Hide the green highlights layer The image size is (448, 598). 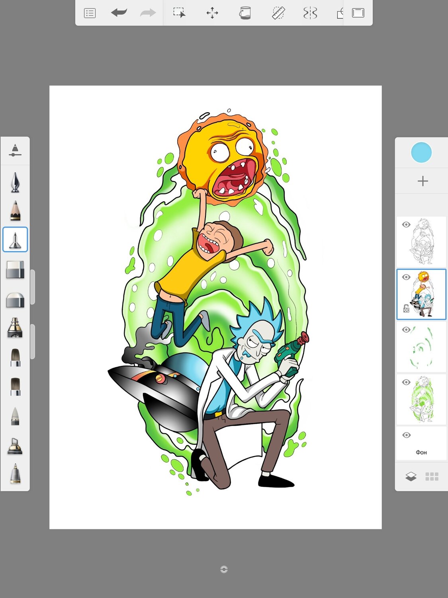pyautogui.click(x=406, y=330)
